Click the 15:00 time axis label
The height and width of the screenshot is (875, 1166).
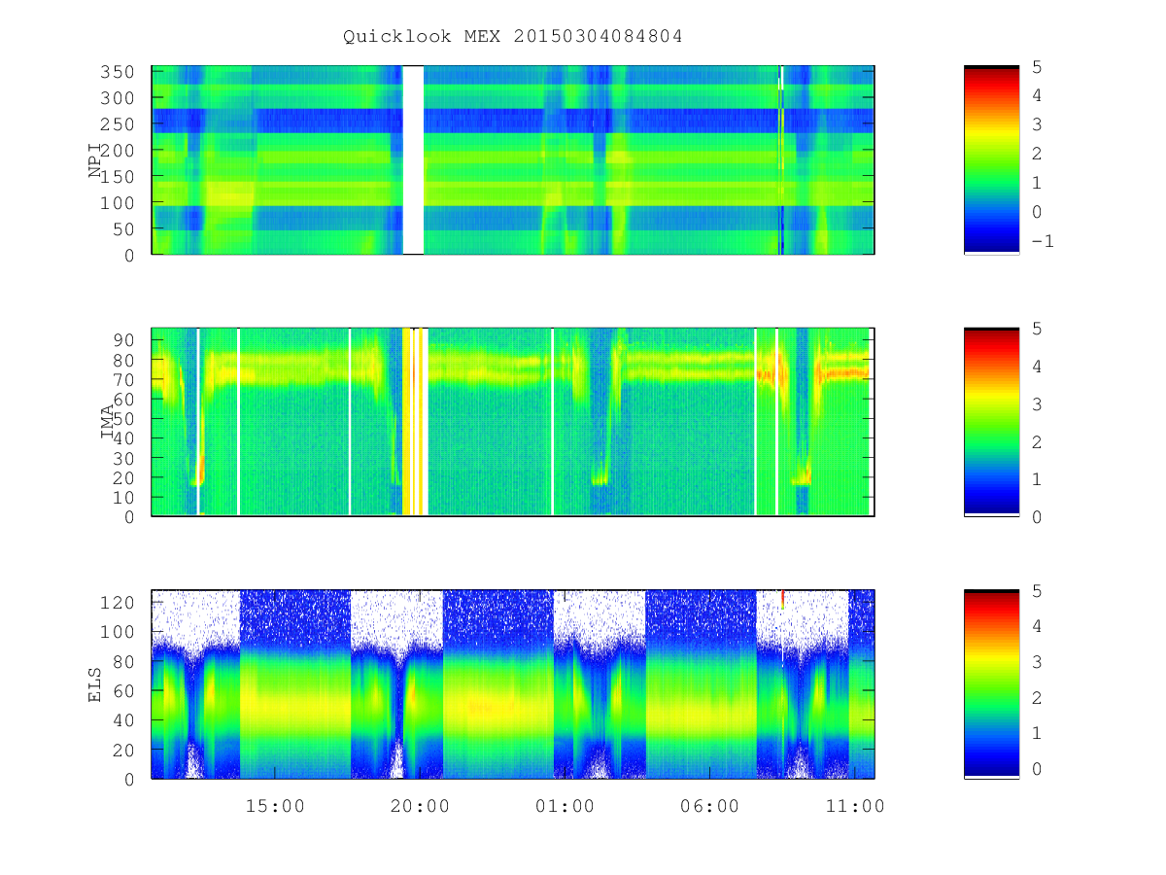tap(275, 806)
